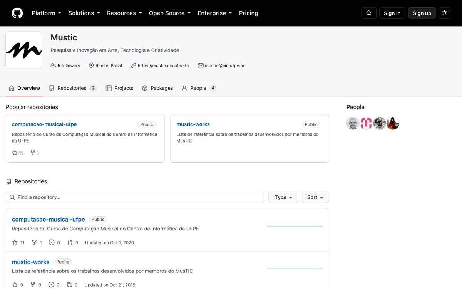Viewport: 462px width, 289px height.
Task: Click mustic@cin.ufpe.br email link
Action: click(x=225, y=66)
